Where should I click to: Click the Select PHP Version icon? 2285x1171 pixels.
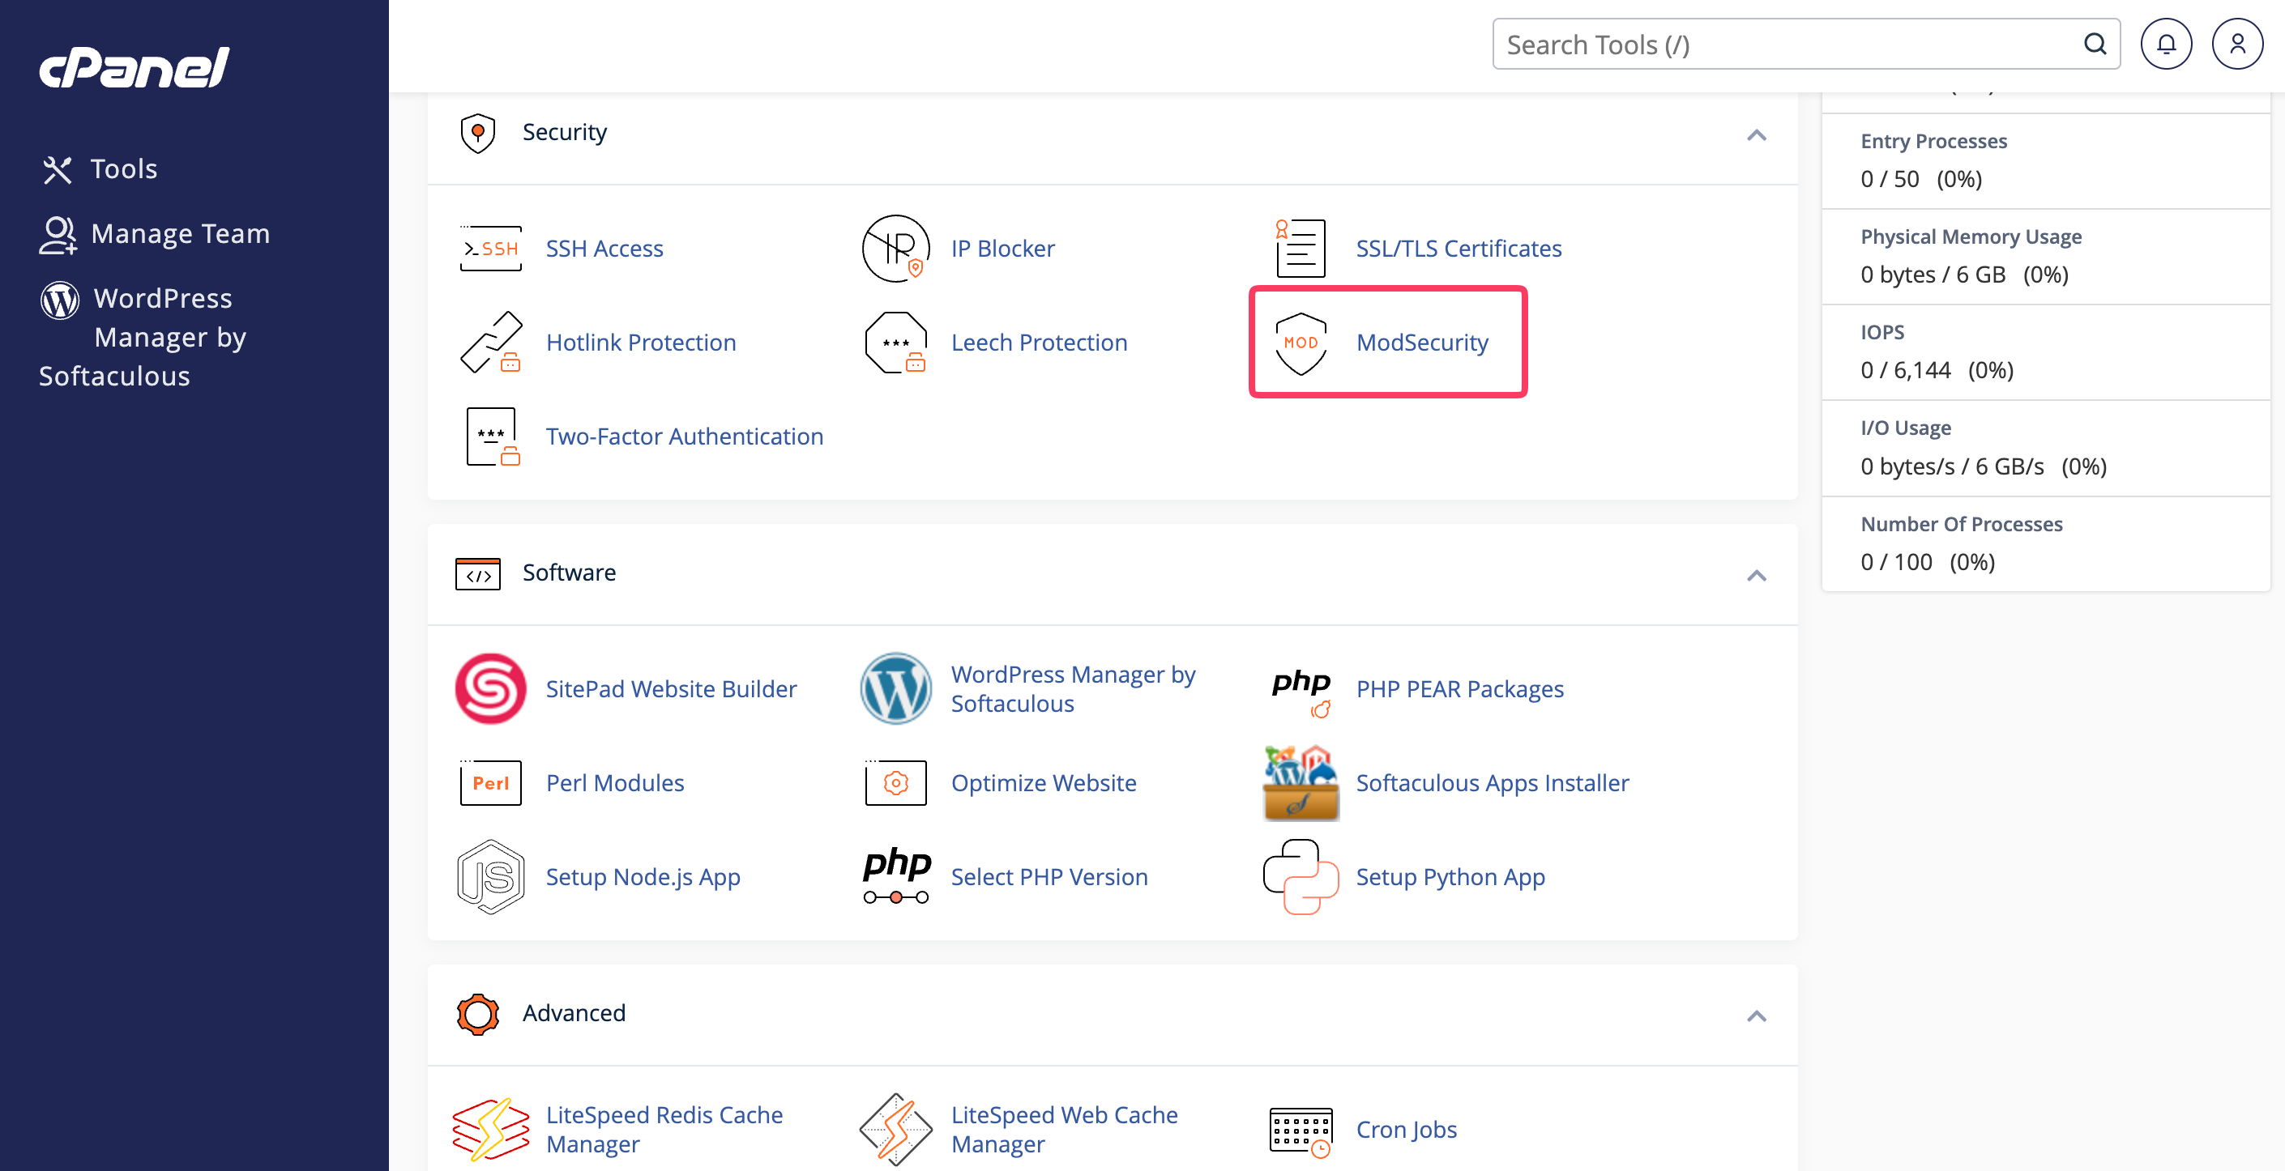coord(897,877)
